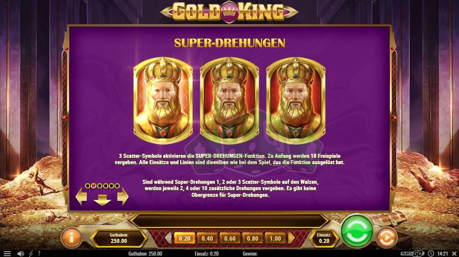This screenshot has width=459, height=257.
Task: Select the 1.00 bet amount
Action: (275, 238)
